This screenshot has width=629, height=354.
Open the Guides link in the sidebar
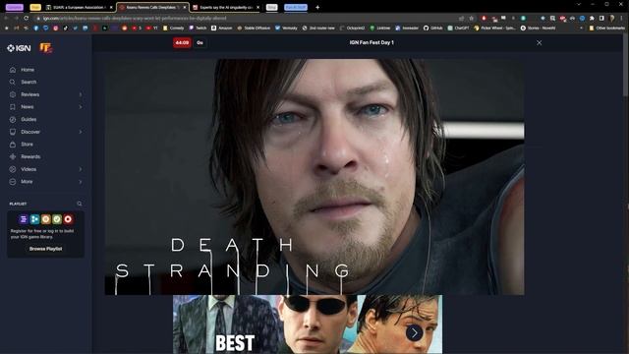point(29,120)
